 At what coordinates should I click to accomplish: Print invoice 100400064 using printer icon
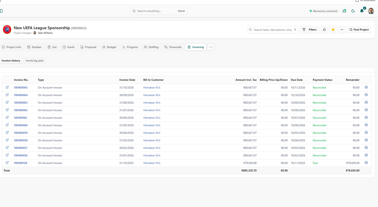point(366,95)
